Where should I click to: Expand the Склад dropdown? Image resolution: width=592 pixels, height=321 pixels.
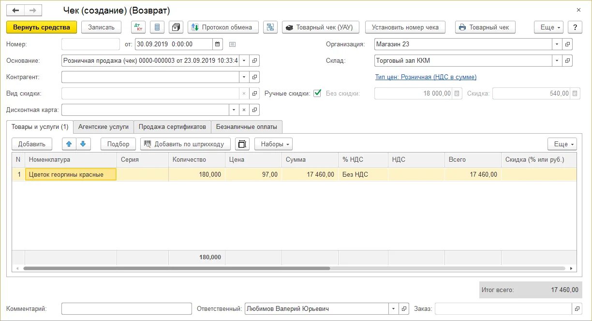click(557, 60)
